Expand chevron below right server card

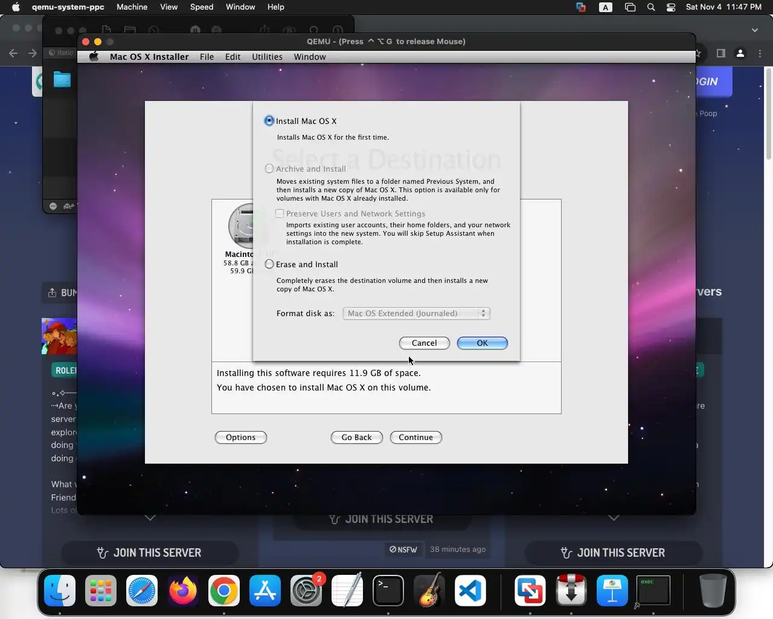click(x=614, y=518)
